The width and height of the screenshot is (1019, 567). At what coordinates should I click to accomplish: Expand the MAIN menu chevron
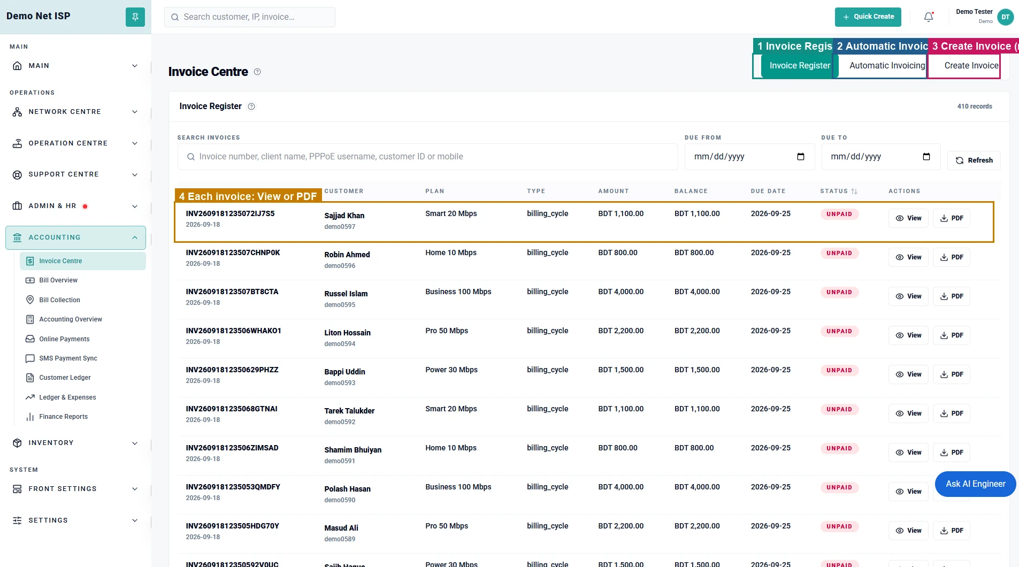point(135,66)
